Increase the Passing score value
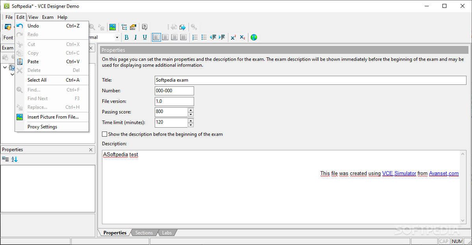Screen dimensions: 472x245 pos(191,110)
